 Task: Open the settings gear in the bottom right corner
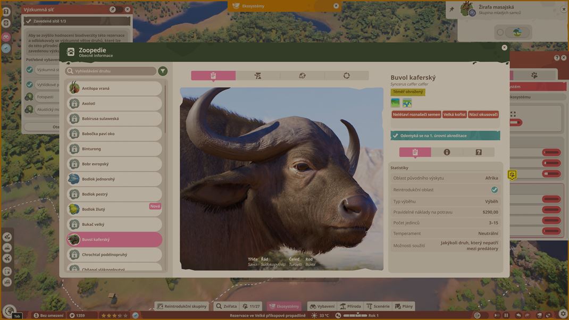click(563, 314)
